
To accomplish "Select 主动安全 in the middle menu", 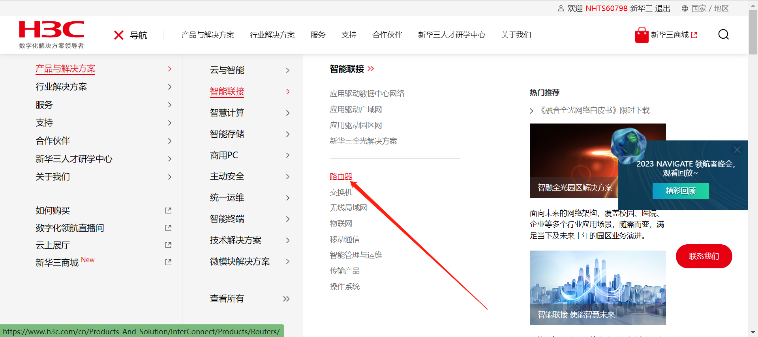I will [227, 176].
